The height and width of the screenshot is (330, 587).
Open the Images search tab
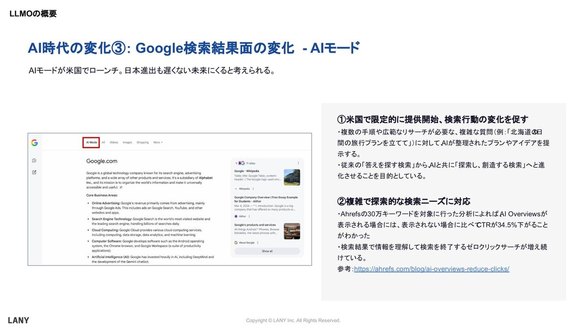coord(127,142)
